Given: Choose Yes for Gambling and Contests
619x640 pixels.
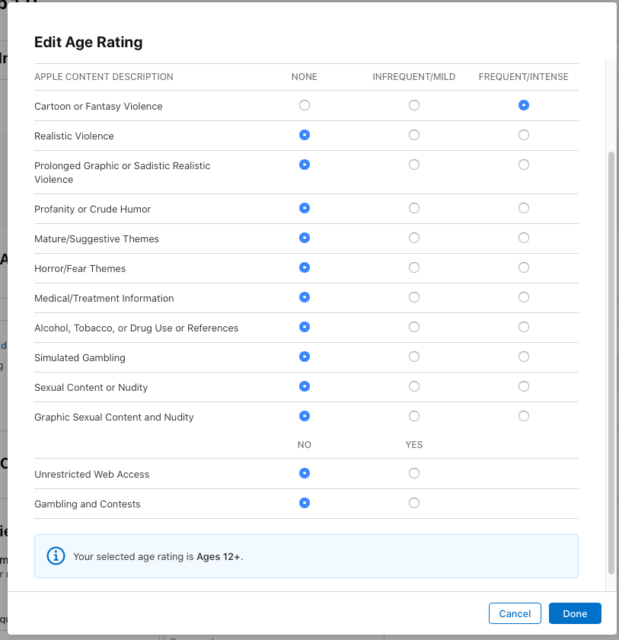Looking at the screenshot, I should point(414,503).
